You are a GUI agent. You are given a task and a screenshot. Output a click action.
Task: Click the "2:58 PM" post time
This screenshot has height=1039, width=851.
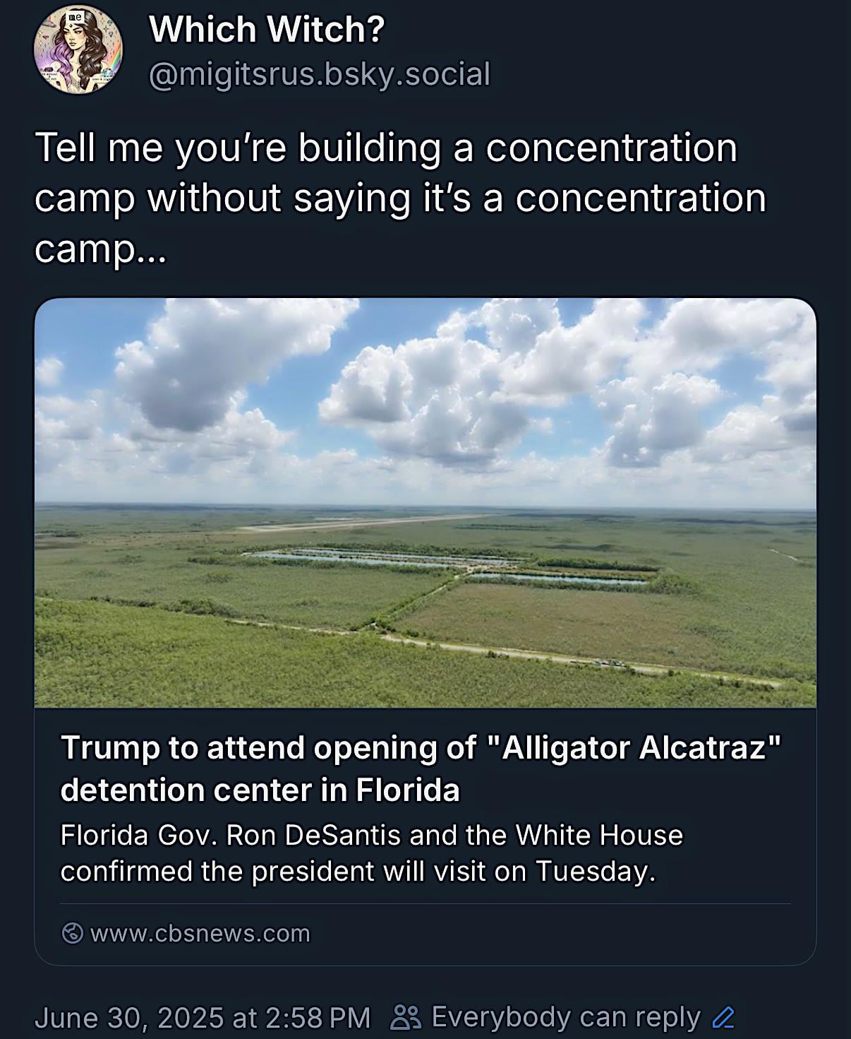(x=318, y=1018)
